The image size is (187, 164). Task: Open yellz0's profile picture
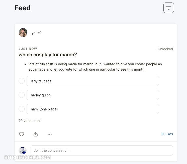(x=23, y=33)
